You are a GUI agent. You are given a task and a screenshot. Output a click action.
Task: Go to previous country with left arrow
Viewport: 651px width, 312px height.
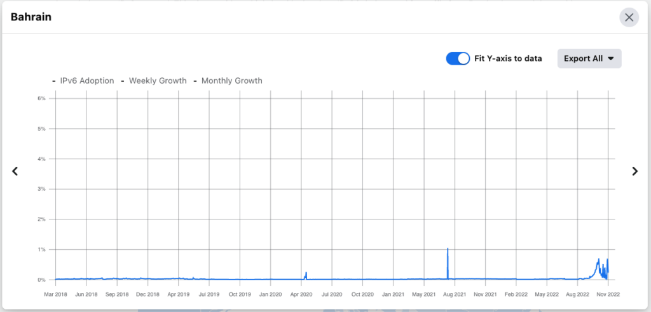(15, 171)
